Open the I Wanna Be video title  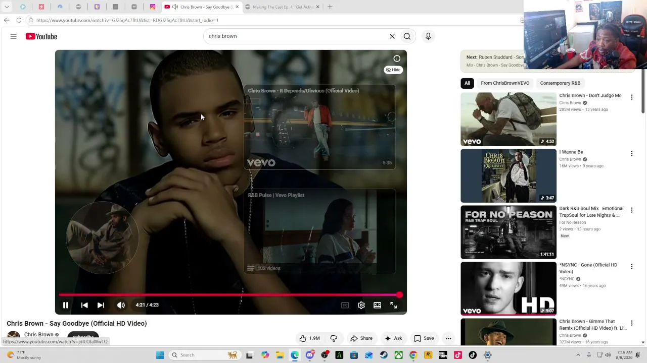coord(571,152)
